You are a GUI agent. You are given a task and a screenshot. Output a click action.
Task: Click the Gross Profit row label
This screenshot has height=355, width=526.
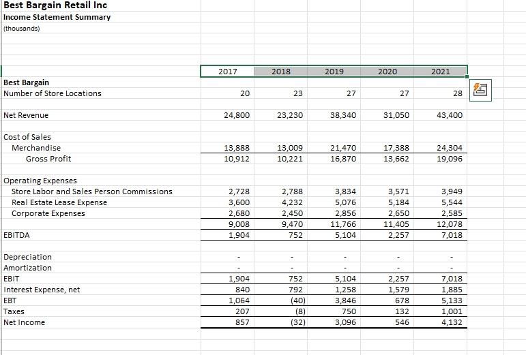[x=48, y=159]
